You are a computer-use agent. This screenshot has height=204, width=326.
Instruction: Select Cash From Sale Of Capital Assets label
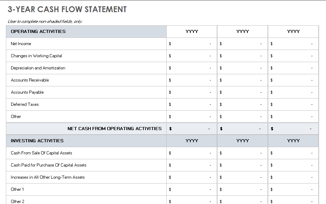(x=41, y=153)
